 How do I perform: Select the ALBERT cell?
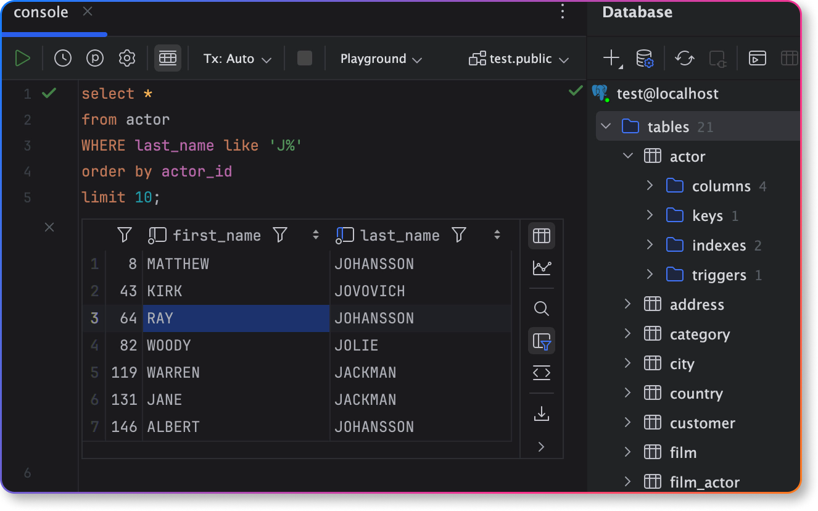(x=236, y=427)
